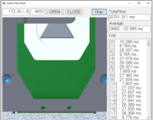Click the TotalTime value field
Screen dimensions: 153x120
(x=129, y=17)
